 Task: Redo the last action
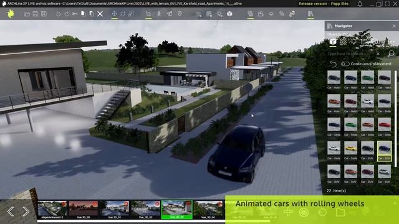click(67, 14)
